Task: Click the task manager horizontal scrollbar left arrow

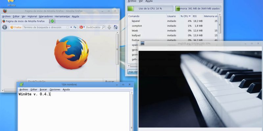Action: coord(129,66)
